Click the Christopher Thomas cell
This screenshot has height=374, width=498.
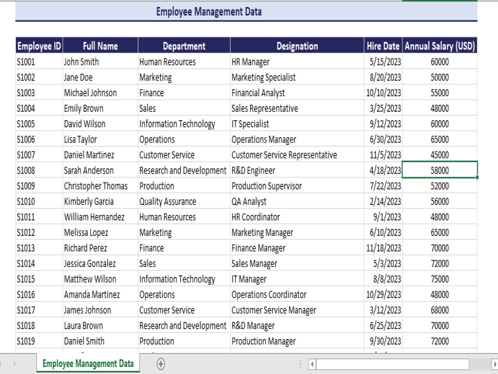101,186
